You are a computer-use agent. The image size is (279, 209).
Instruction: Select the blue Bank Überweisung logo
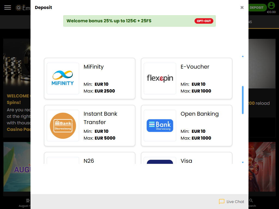point(160,125)
